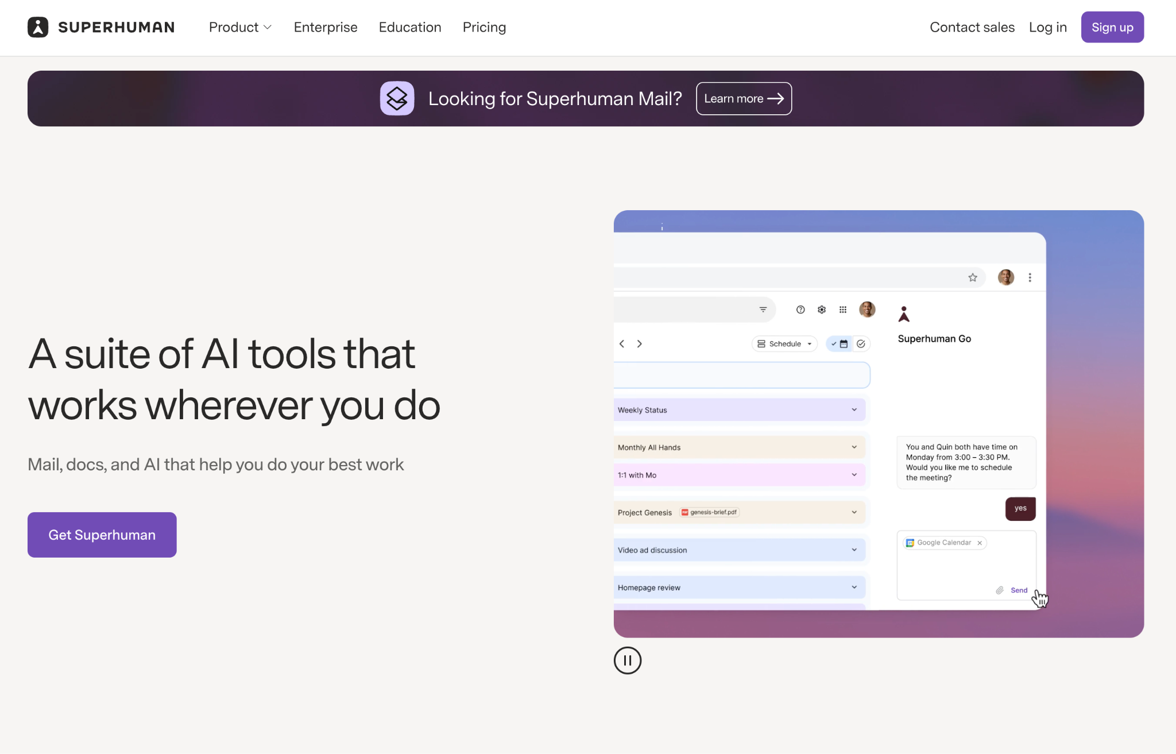This screenshot has height=754, width=1176.
Task: Click Contact sales link
Action: coord(972,27)
